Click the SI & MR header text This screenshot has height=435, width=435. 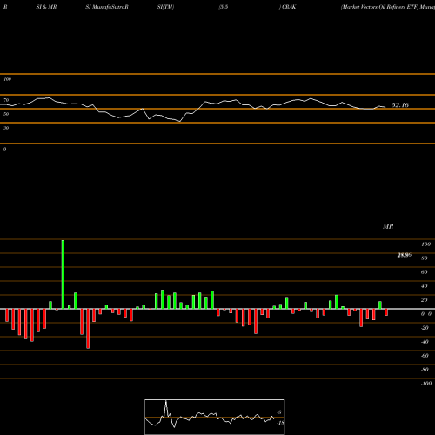click(x=46, y=7)
